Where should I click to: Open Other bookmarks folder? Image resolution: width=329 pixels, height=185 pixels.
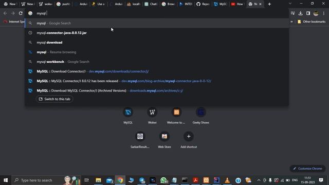pos(312,22)
